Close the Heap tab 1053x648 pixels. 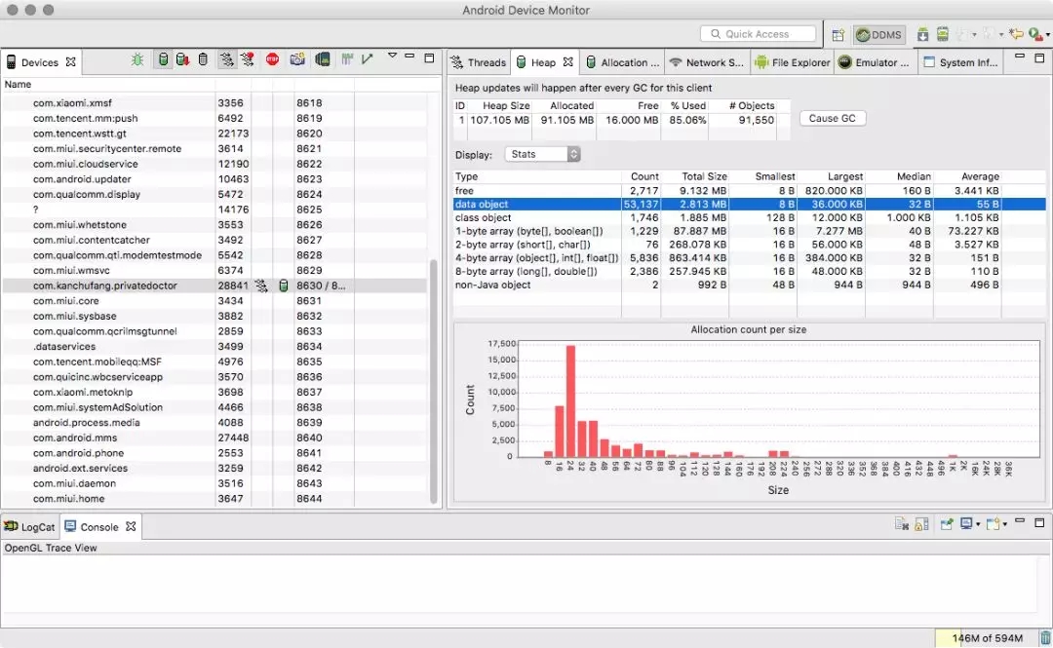point(568,61)
